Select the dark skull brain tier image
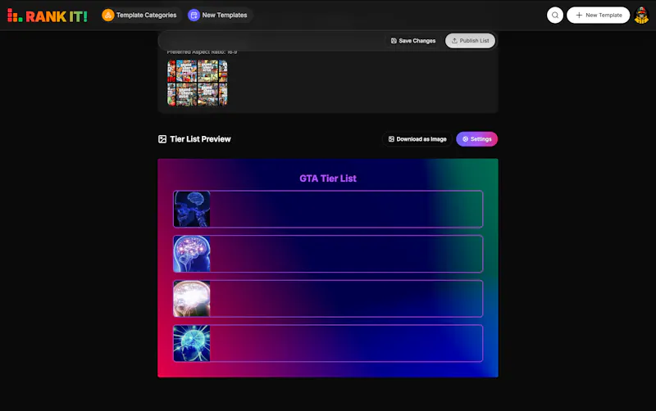Image resolution: width=656 pixels, height=411 pixels. click(192, 209)
